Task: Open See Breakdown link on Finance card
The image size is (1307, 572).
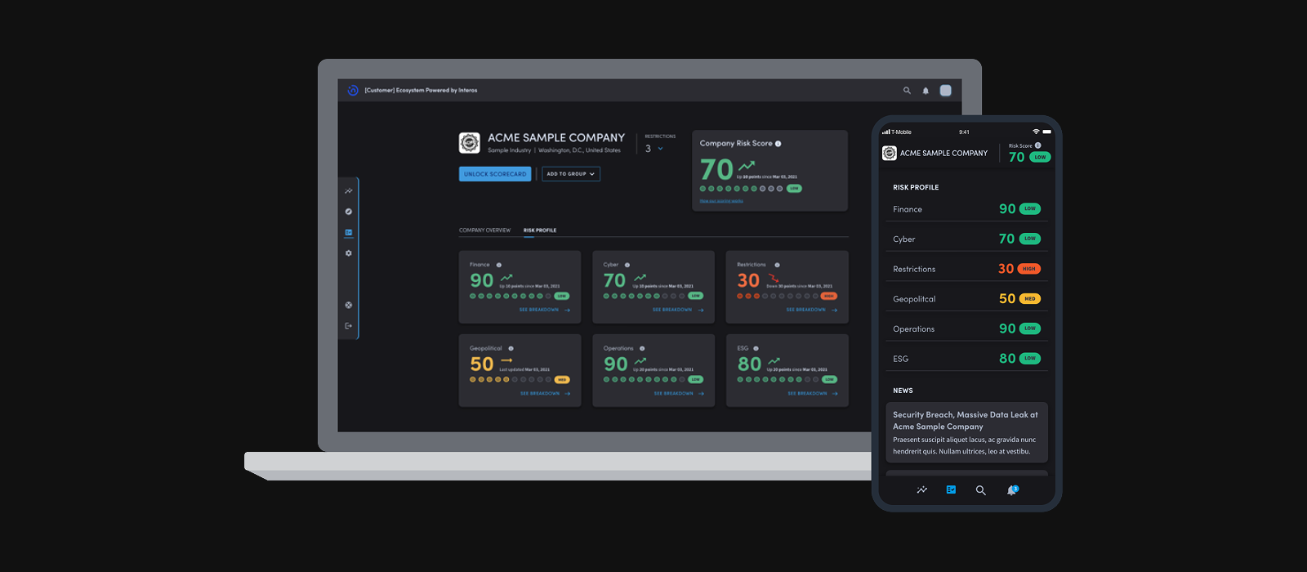Action: point(544,311)
